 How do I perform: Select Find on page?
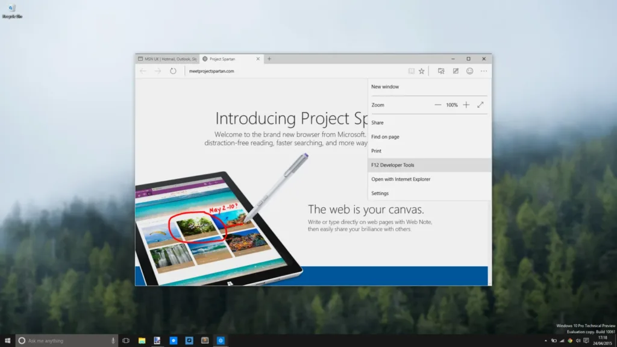point(429,137)
